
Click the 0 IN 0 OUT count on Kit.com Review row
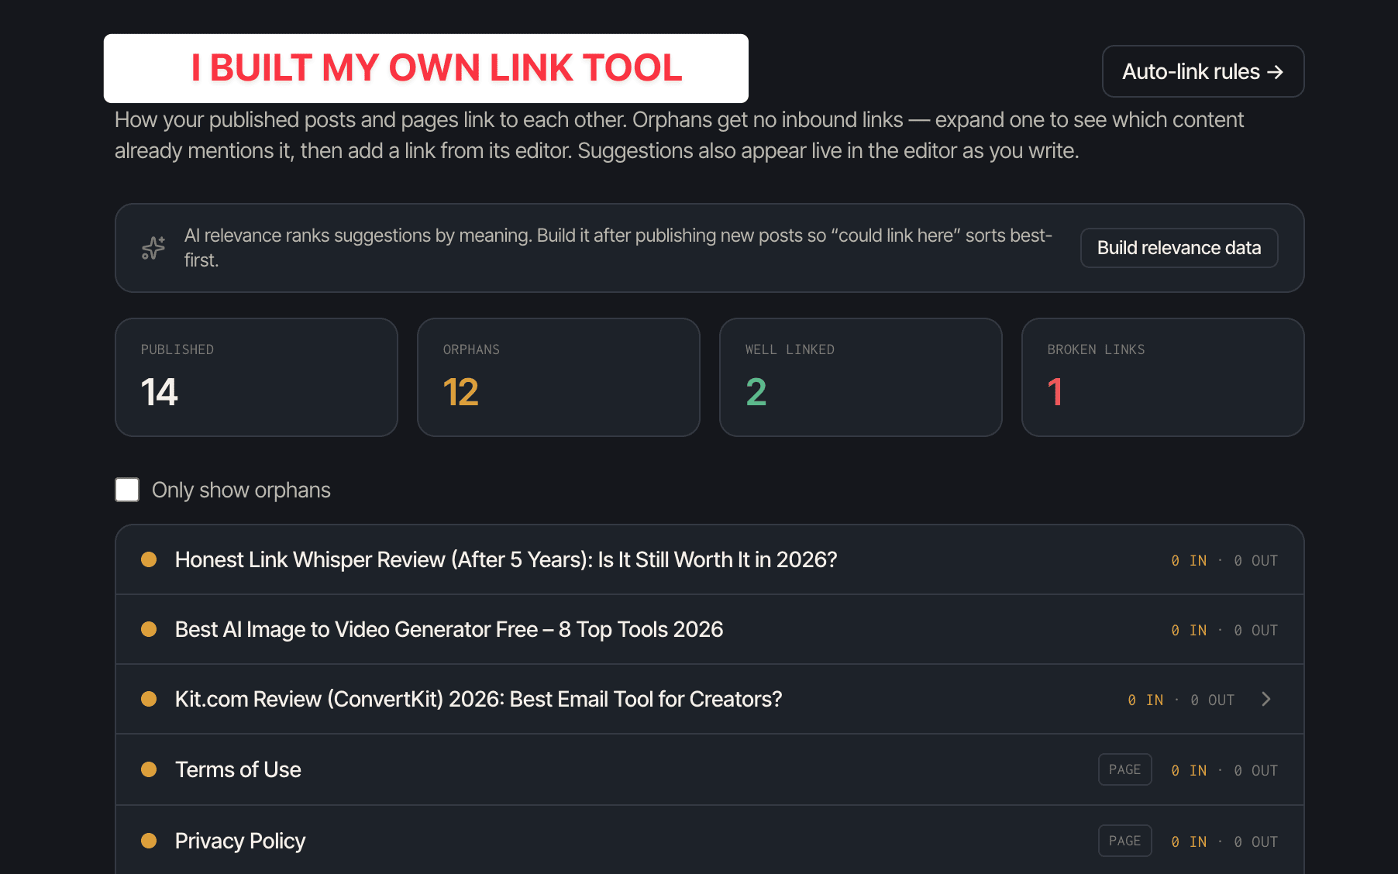[1181, 700]
